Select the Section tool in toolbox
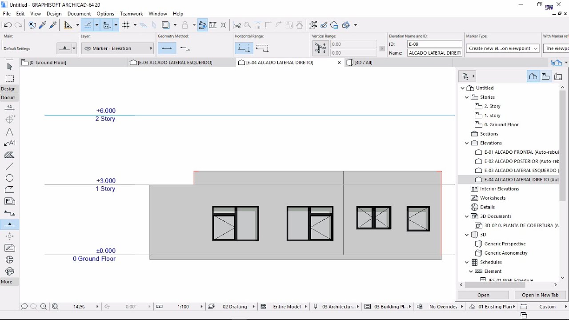 pos(10,213)
